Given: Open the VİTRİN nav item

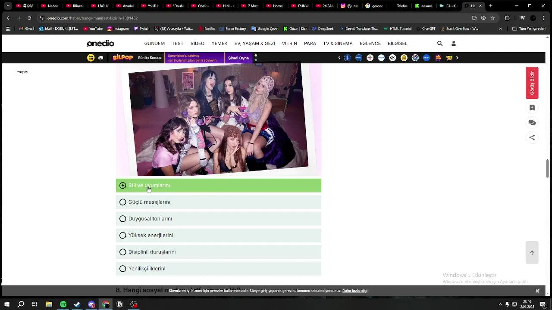Looking at the screenshot, I should click(x=289, y=43).
